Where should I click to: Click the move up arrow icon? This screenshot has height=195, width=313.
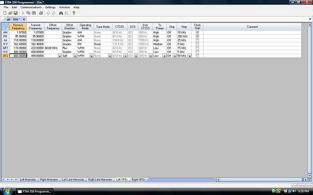click(48, 13)
